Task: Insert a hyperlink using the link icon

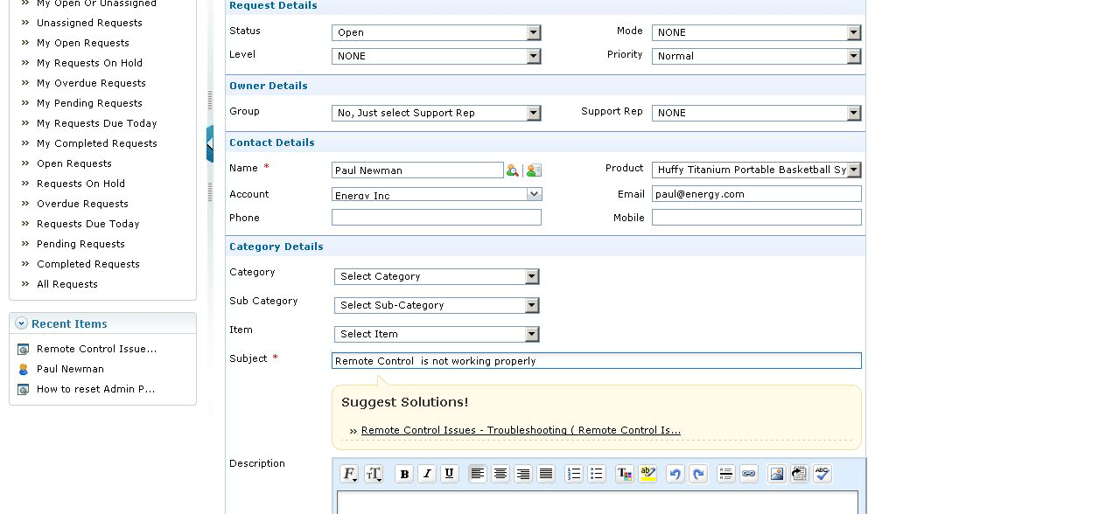Action: click(x=748, y=474)
